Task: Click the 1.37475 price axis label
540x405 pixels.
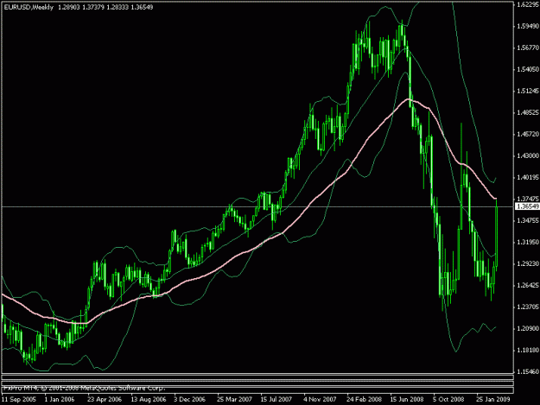Action: (x=528, y=199)
